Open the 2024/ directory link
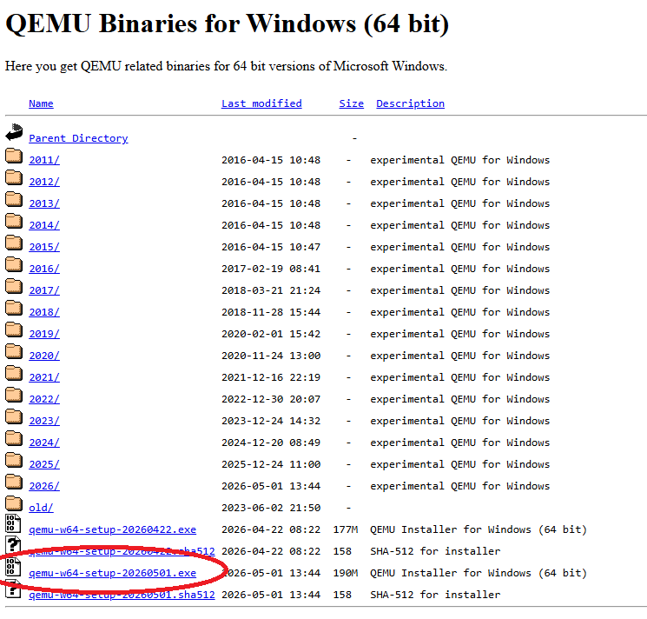647x619 pixels. [x=44, y=443]
